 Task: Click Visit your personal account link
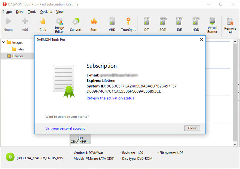click(65, 128)
